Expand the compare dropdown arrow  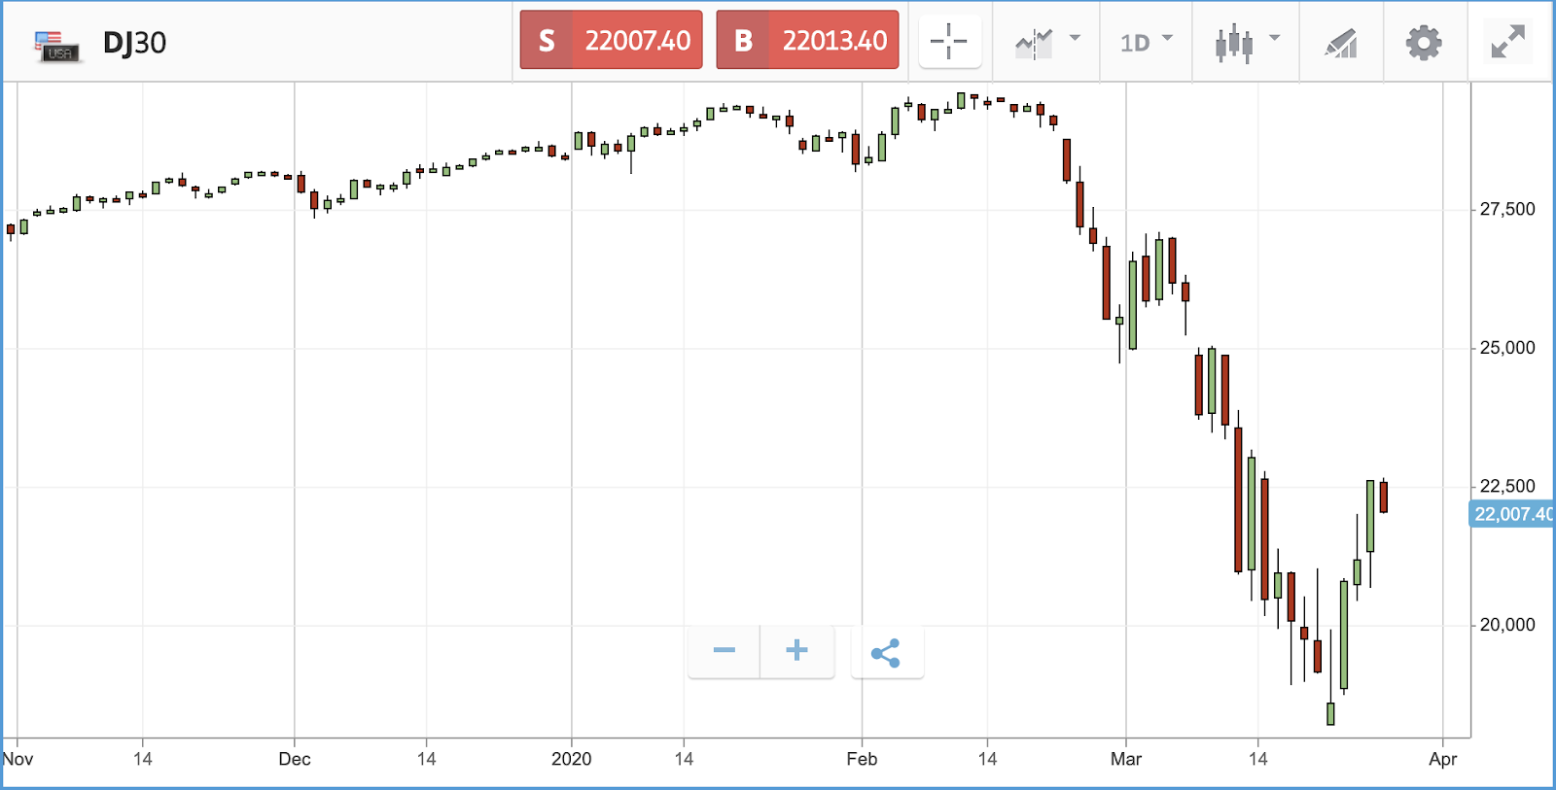(x=1075, y=39)
